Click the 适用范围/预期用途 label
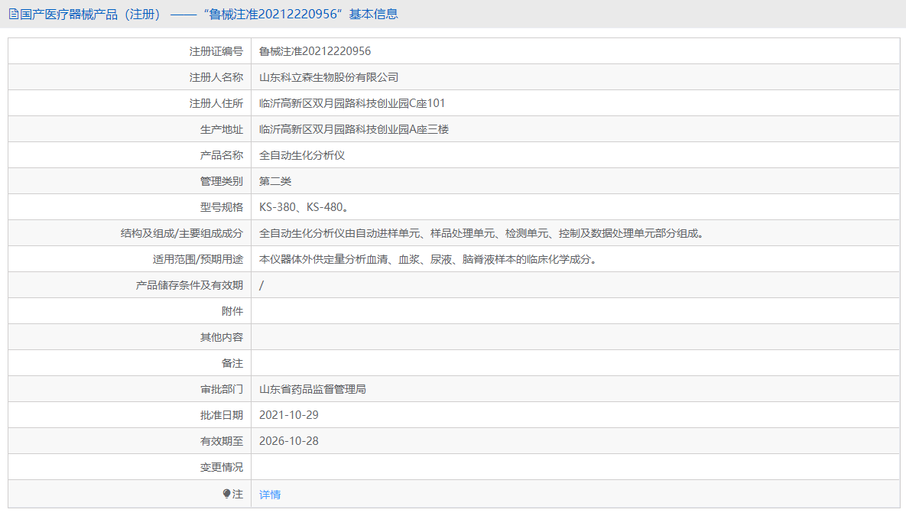 [x=197, y=259]
